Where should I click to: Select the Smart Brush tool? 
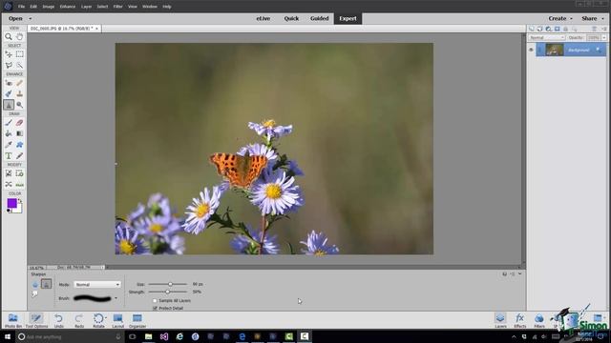pyautogui.click(x=9, y=93)
